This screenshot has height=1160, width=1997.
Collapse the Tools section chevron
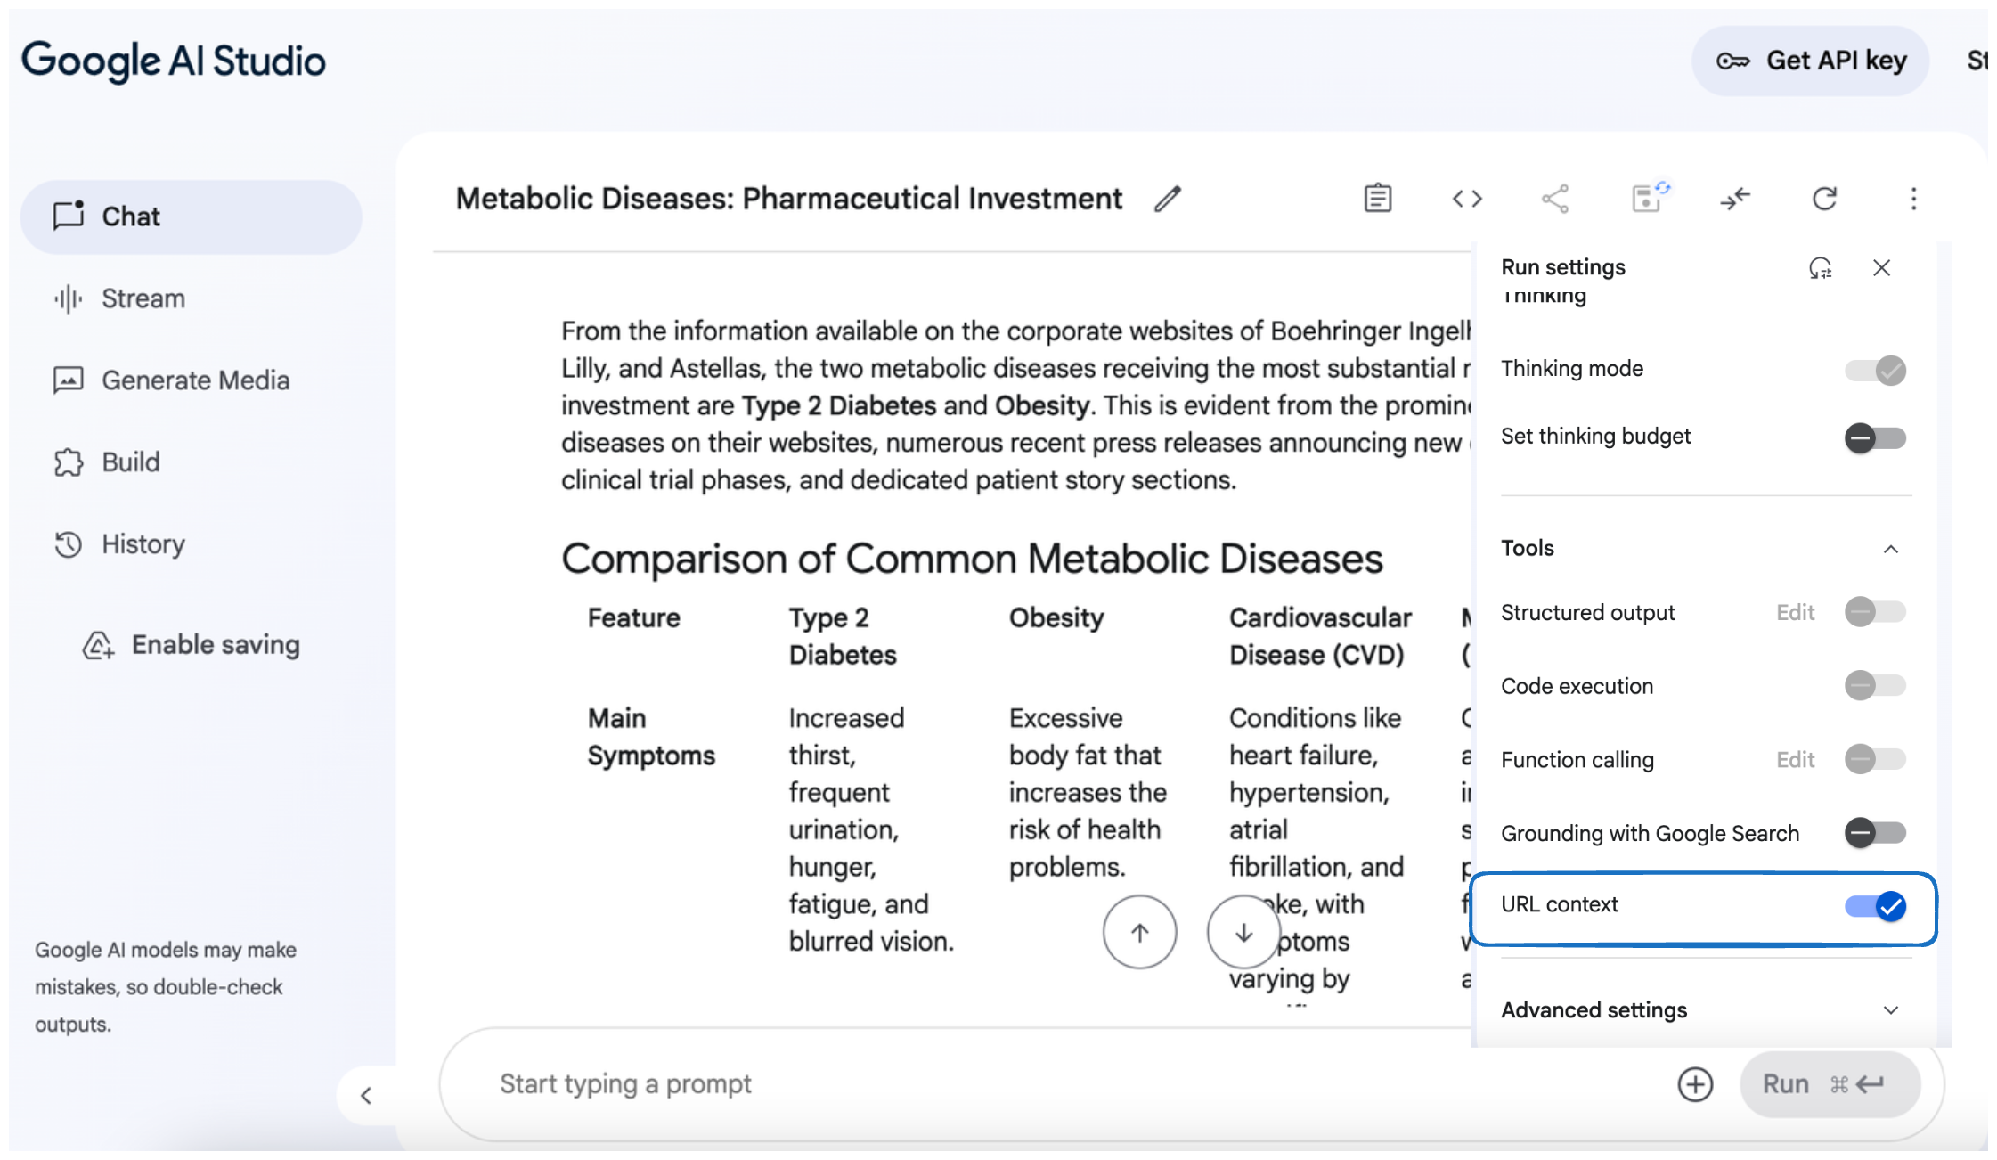pos(1890,549)
